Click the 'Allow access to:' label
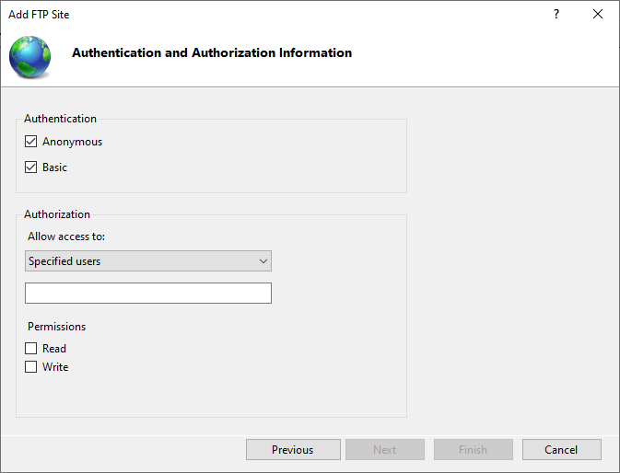The image size is (620, 473). [66, 236]
